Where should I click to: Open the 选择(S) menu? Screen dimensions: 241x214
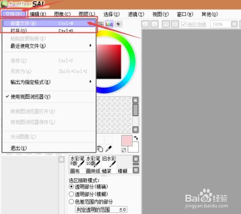click(x=111, y=14)
